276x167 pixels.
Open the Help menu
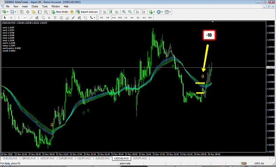66,6
